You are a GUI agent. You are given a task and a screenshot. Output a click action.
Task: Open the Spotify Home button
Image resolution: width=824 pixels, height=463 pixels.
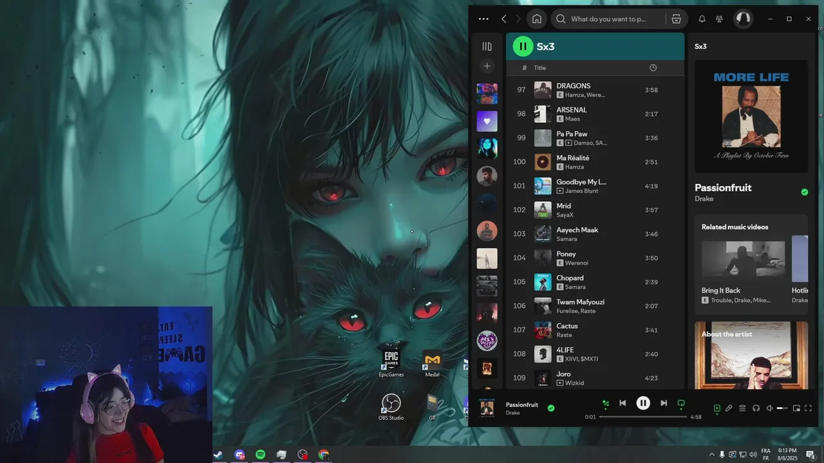[537, 19]
